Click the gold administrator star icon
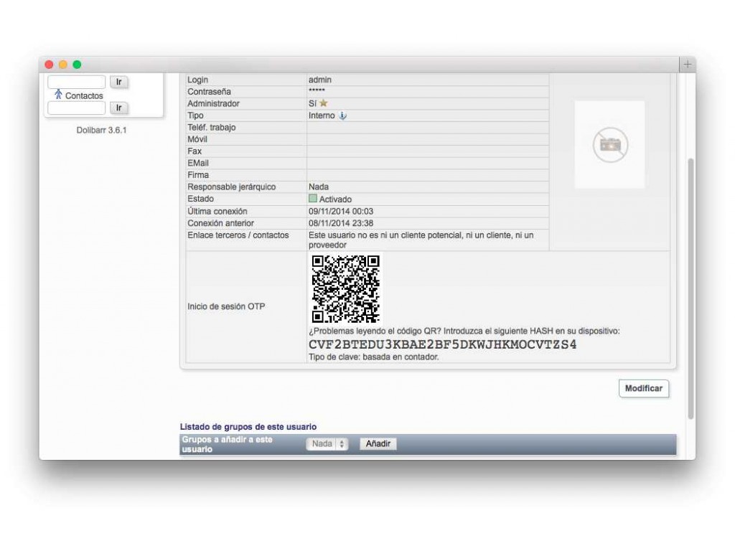 click(324, 103)
